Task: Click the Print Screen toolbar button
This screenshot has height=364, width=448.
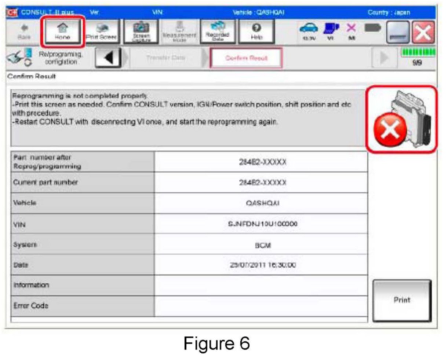Action: pos(101,32)
